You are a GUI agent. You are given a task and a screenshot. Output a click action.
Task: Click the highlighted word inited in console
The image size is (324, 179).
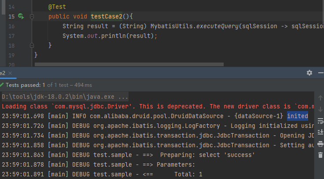coord(297,116)
